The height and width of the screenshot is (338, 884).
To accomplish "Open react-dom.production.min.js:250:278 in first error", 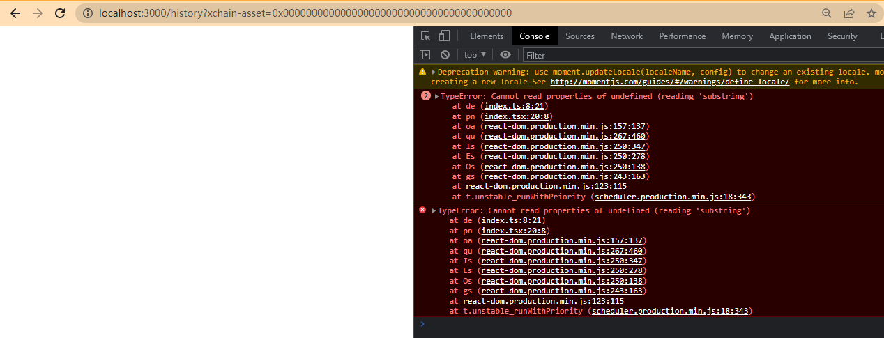I will [566, 156].
